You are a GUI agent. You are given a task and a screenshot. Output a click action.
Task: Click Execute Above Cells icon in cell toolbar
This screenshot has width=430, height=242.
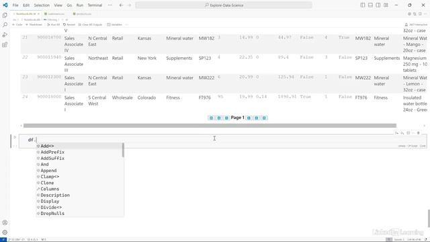click(396, 133)
